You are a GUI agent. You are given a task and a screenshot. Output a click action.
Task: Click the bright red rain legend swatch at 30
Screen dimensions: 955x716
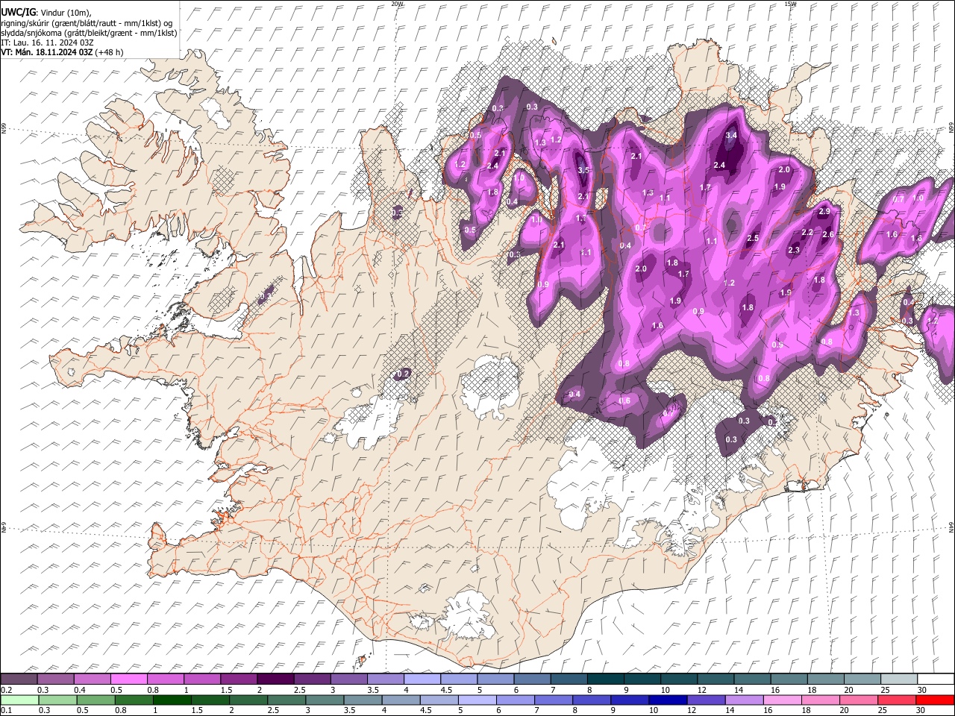point(936,700)
